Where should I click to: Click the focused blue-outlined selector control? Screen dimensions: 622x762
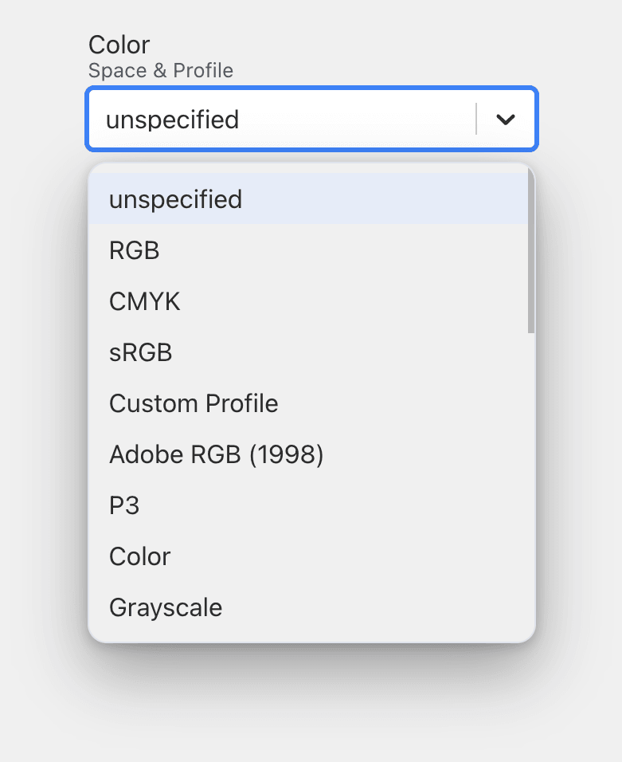click(311, 119)
